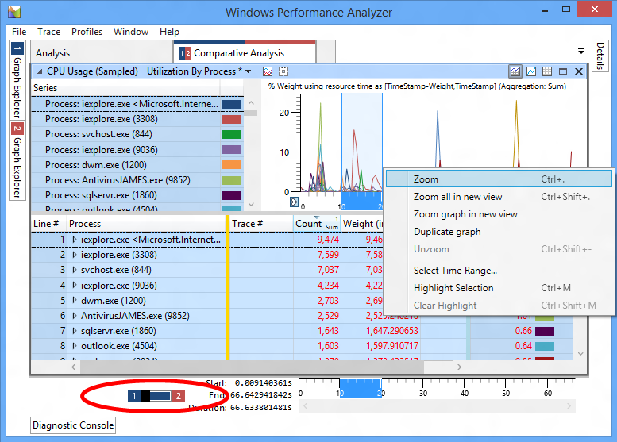Click the expand arrow icon left of the graph time axis
The width and height of the screenshot is (617, 442).
[x=294, y=202]
